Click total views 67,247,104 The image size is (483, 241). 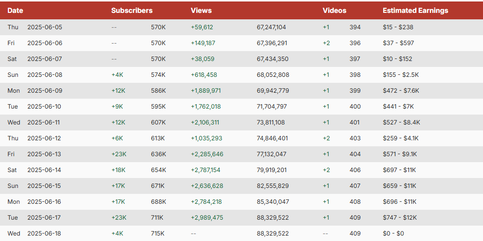(x=271, y=27)
